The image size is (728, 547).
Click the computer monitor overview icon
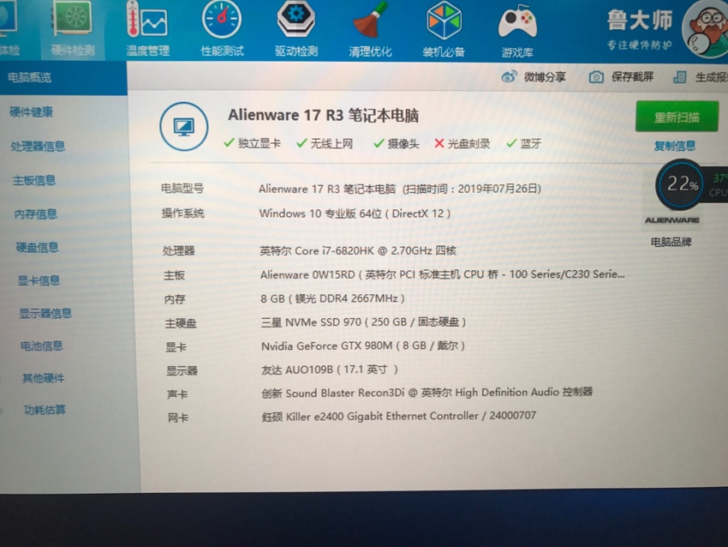click(x=184, y=126)
